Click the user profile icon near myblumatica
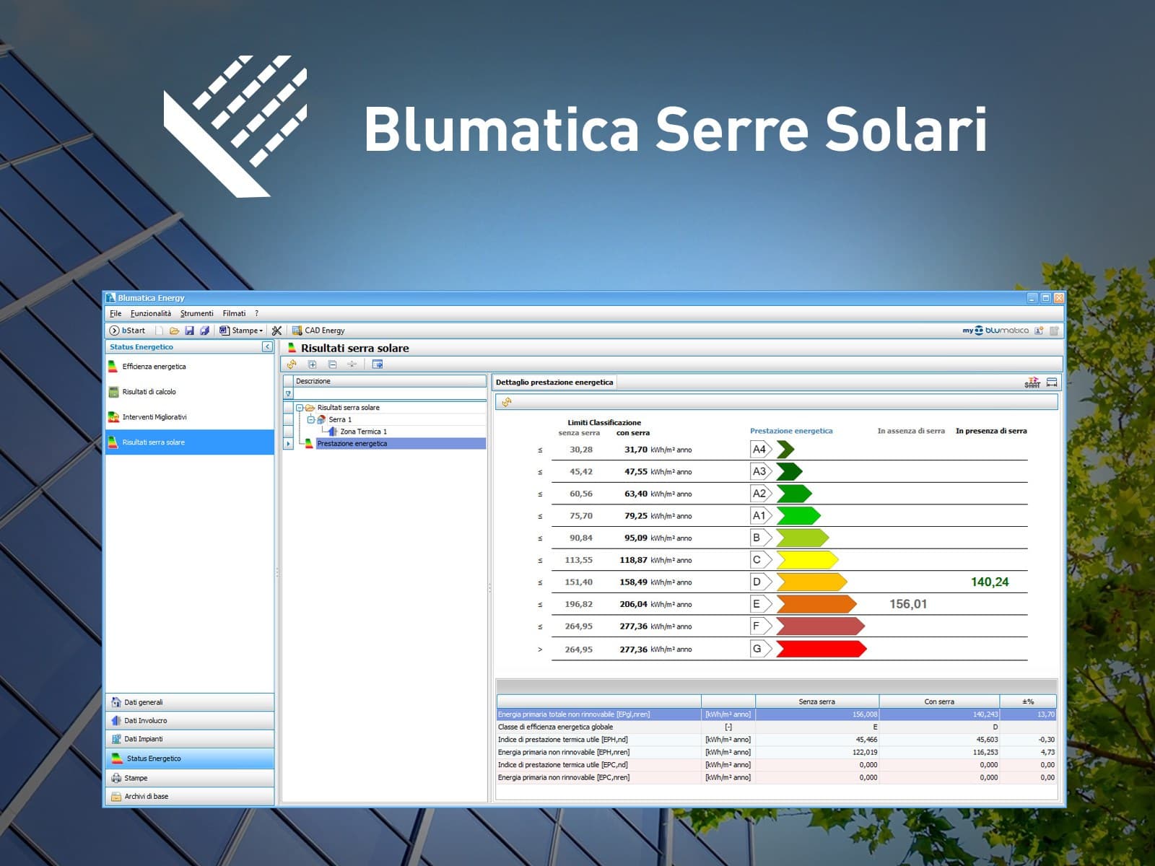The image size is (1155, 866). (x=1039, y=331)
